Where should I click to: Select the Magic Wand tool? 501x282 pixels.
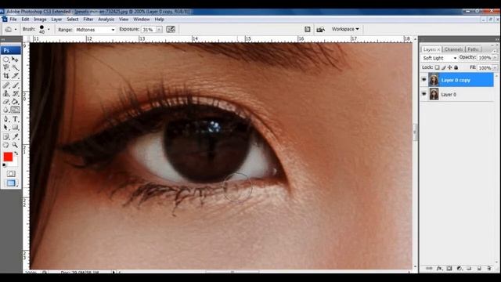coord(15,68)
